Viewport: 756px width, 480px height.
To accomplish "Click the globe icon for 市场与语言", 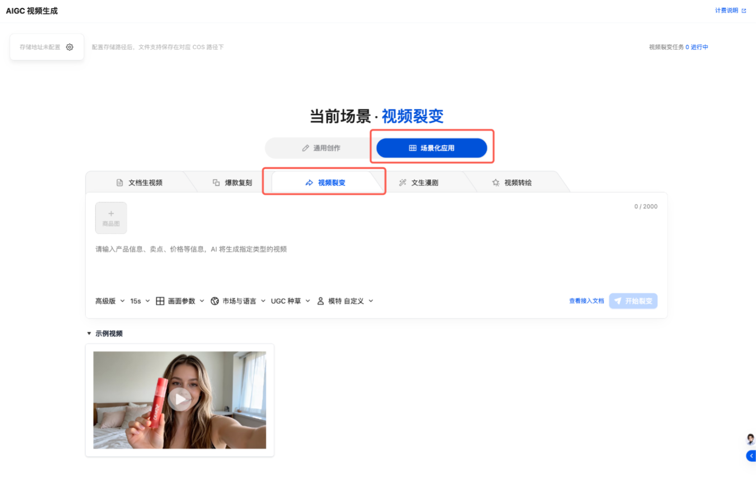I will [x=215, y=301].
